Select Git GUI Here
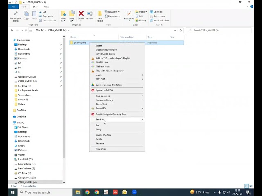This screenshot has height=196, width=262. point(117,62)
